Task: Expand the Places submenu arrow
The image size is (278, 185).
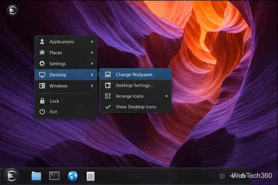Action: [x=92, y=53]
